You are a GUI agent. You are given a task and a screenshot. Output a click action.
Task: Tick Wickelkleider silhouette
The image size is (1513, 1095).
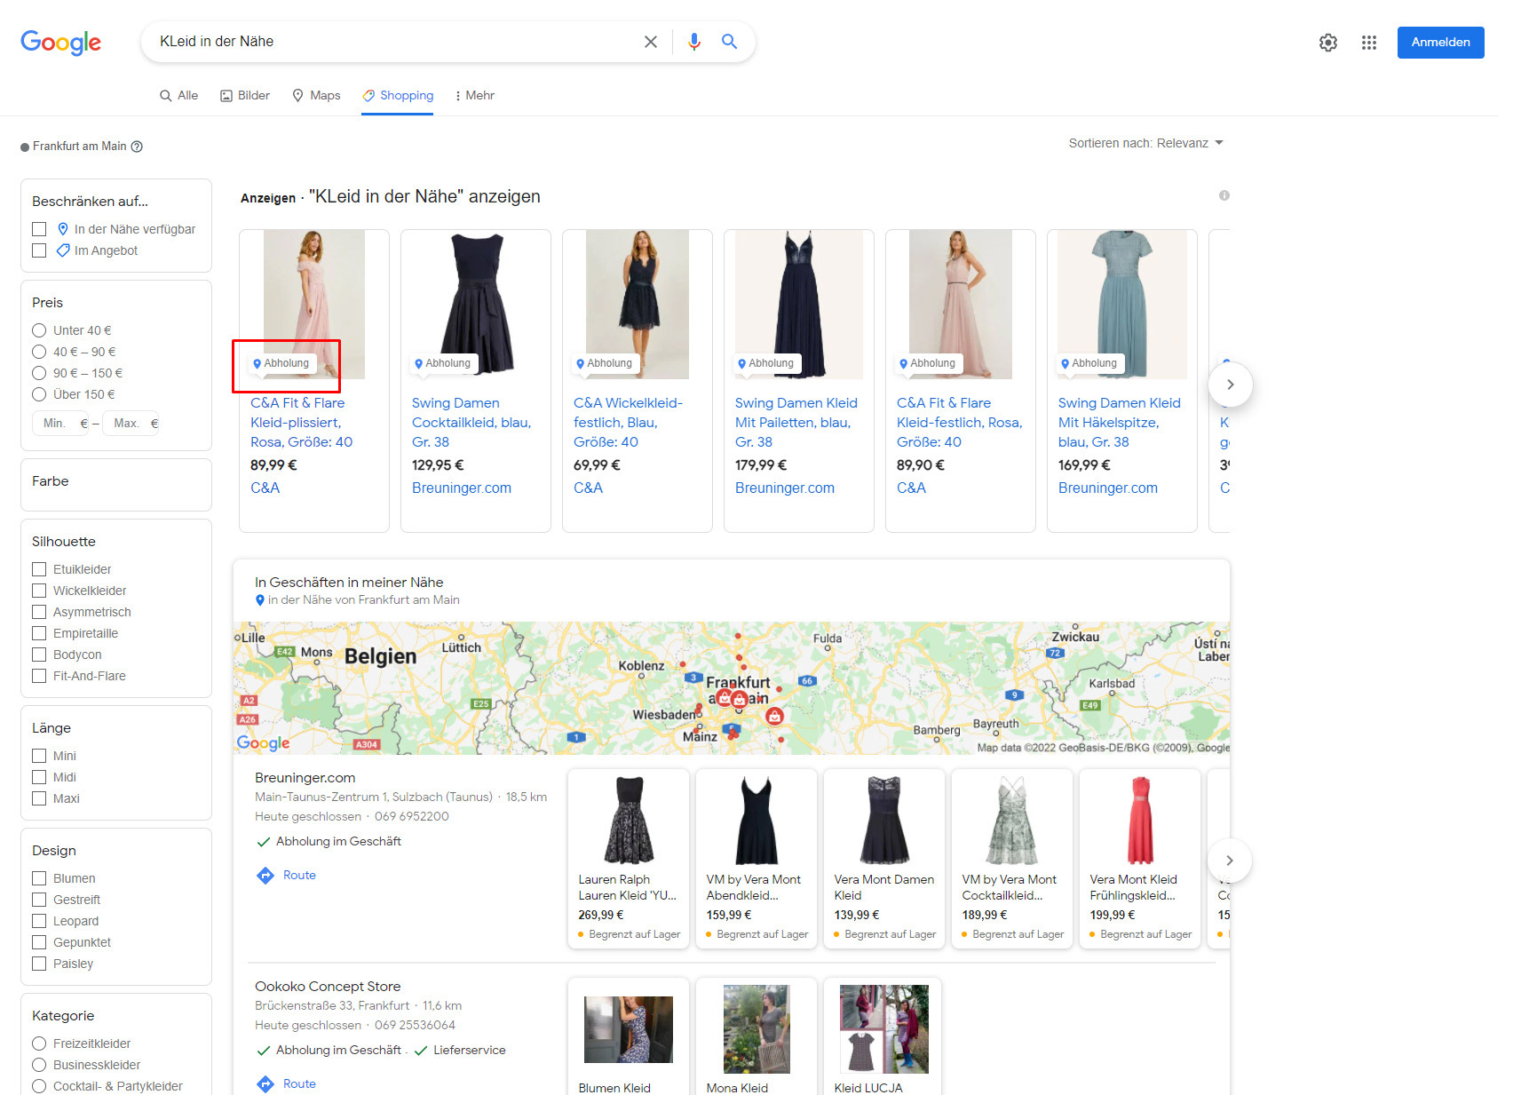coord(39,591)
